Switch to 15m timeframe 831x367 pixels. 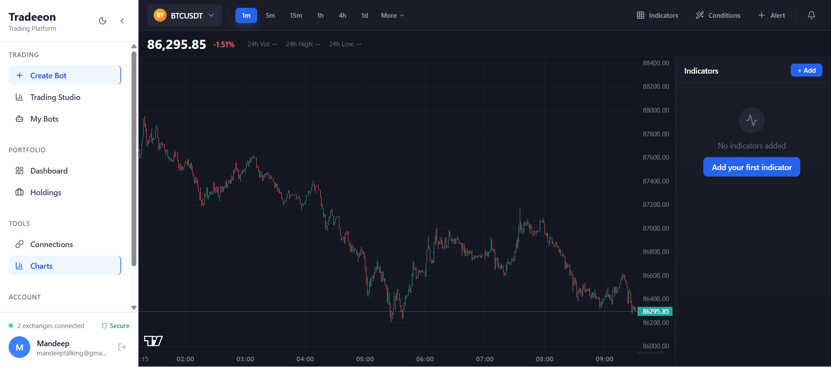point(296,15)
